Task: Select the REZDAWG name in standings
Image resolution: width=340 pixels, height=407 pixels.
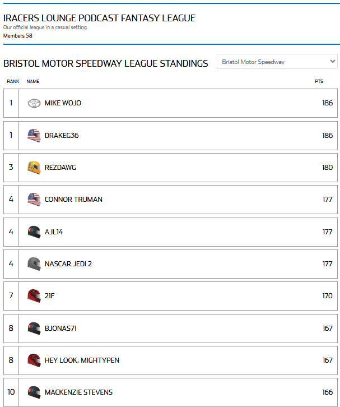Action: coord(60,167)
